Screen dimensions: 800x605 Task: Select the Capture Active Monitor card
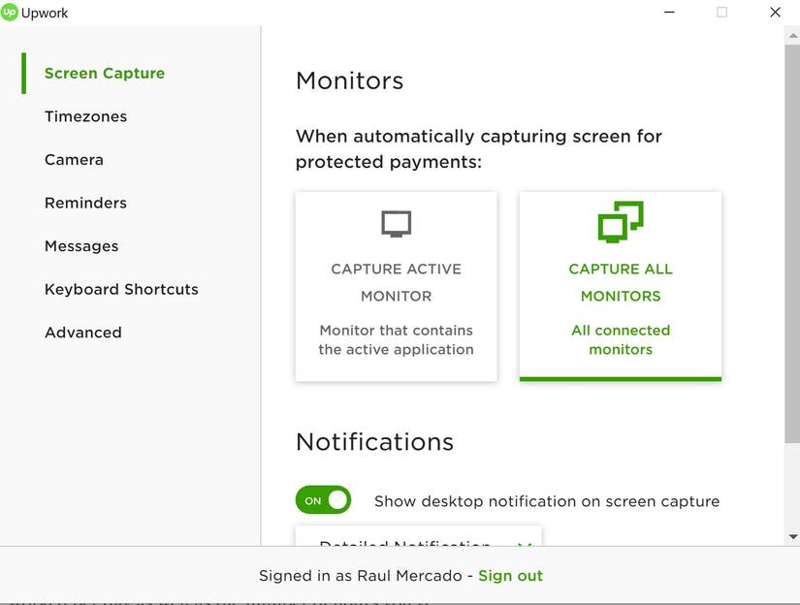(x=396, y=286)
